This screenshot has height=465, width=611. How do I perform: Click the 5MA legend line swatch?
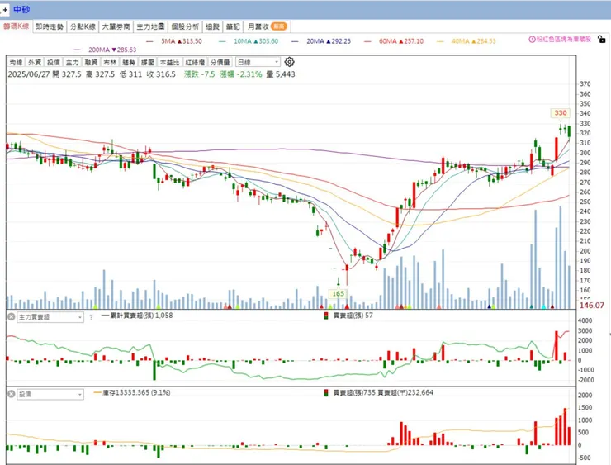(x=149, y=41)
